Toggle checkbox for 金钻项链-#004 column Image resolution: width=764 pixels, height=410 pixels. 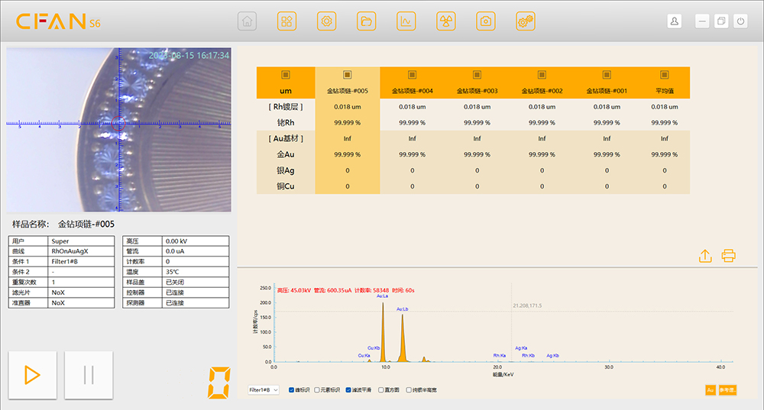(413, 75)
